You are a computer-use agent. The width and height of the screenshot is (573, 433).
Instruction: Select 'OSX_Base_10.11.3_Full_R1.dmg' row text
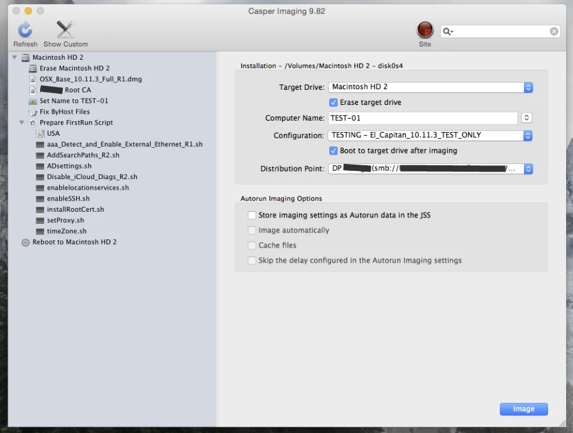pyautogui.click(x=90, y=79)
